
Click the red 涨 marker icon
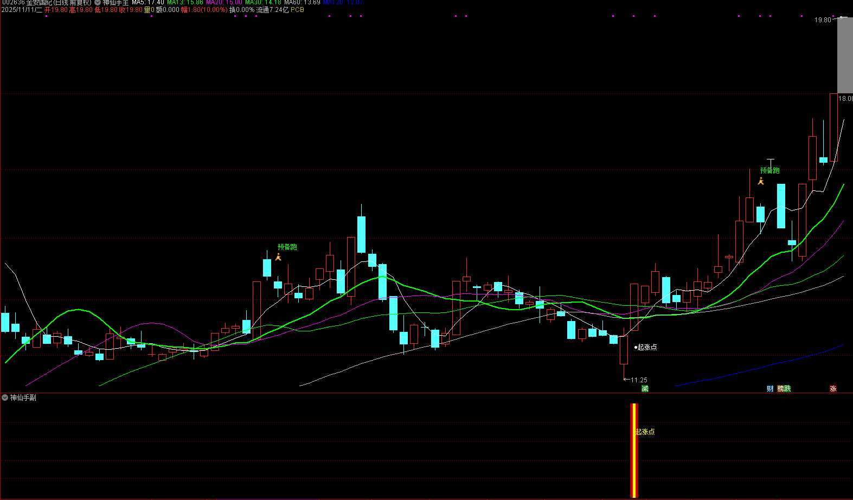[x=833, y=389]
